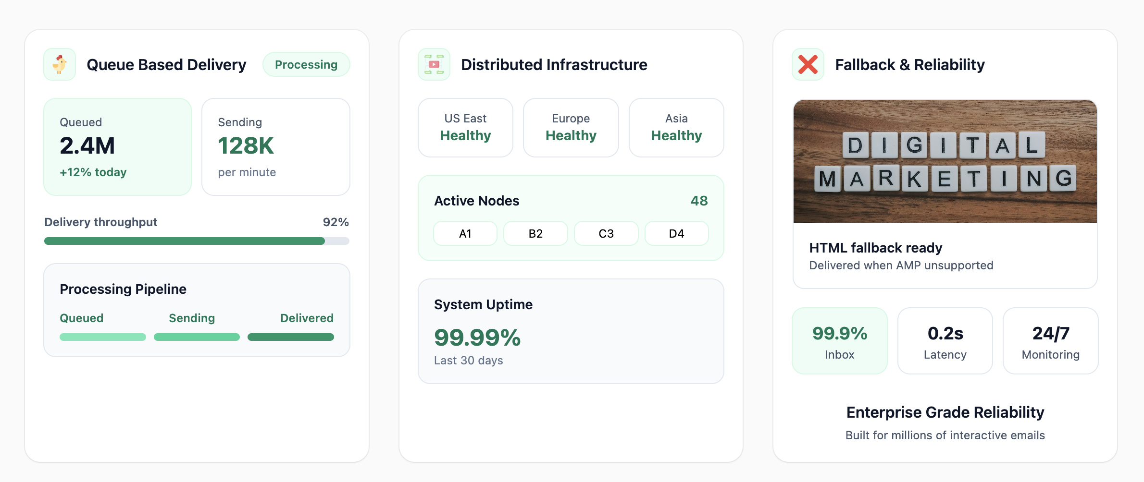The width and height of the screenshot is (1144, 482).
Task: Select the Asia region card
Action: [x=676, y=128]
